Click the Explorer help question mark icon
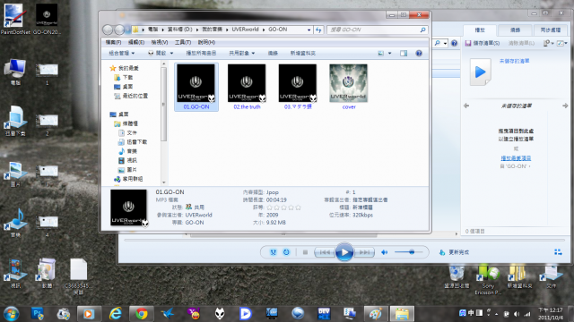Viewport: 574px width, 322px height. pos(419,54)
